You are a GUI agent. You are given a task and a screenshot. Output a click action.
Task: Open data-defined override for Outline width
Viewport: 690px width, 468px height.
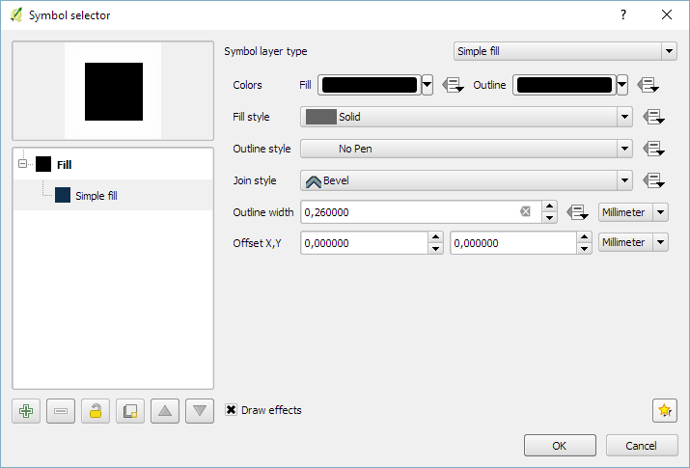coord(578,211)
